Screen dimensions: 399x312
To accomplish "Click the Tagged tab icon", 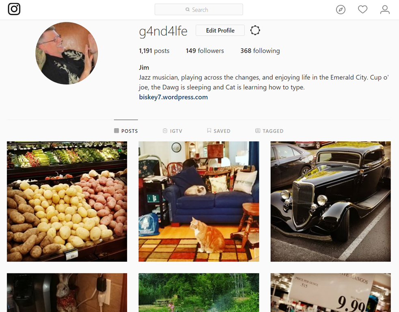I will tap(258, 131).
